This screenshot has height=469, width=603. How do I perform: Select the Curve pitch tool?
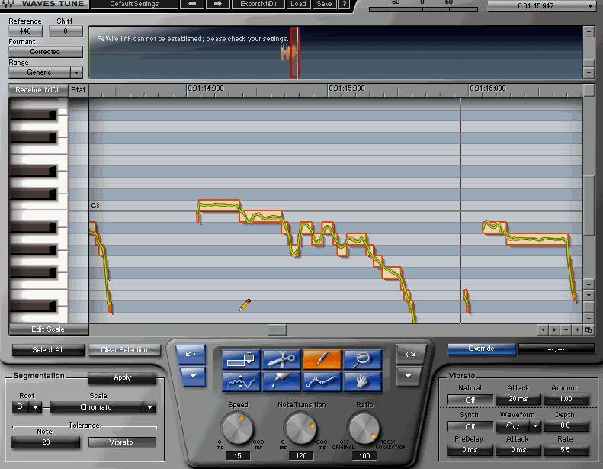click(x=241, y=381)
